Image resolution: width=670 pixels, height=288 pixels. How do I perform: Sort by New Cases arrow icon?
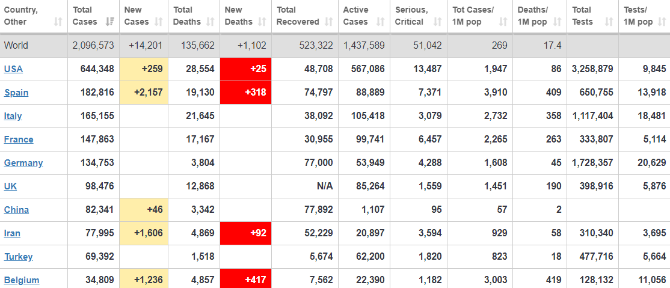point(158,22)
